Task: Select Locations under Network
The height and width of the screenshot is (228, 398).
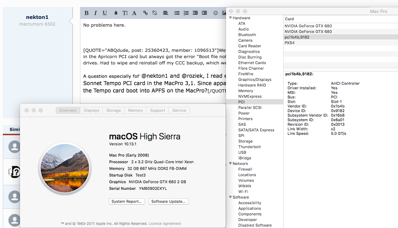Action: click(247, 175)
